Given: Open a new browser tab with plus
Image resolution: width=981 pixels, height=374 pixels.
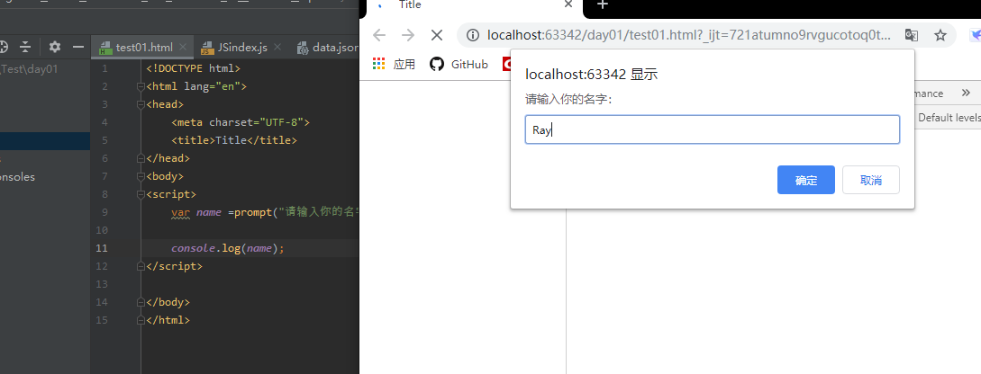Looking at the screenshot, I should (x=603, y=5).
